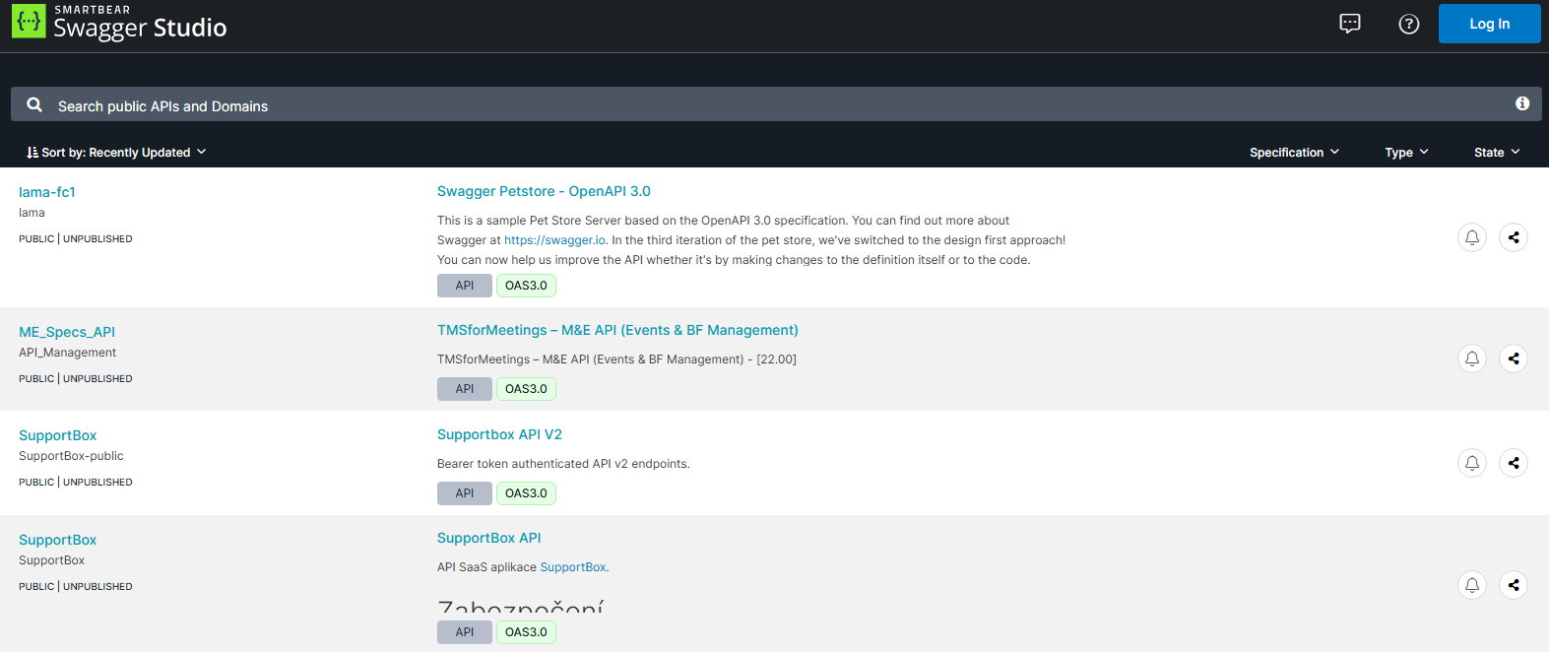Toggle notifications for ME_Specs_API
1549x652 pixels.
(1472, 359)
